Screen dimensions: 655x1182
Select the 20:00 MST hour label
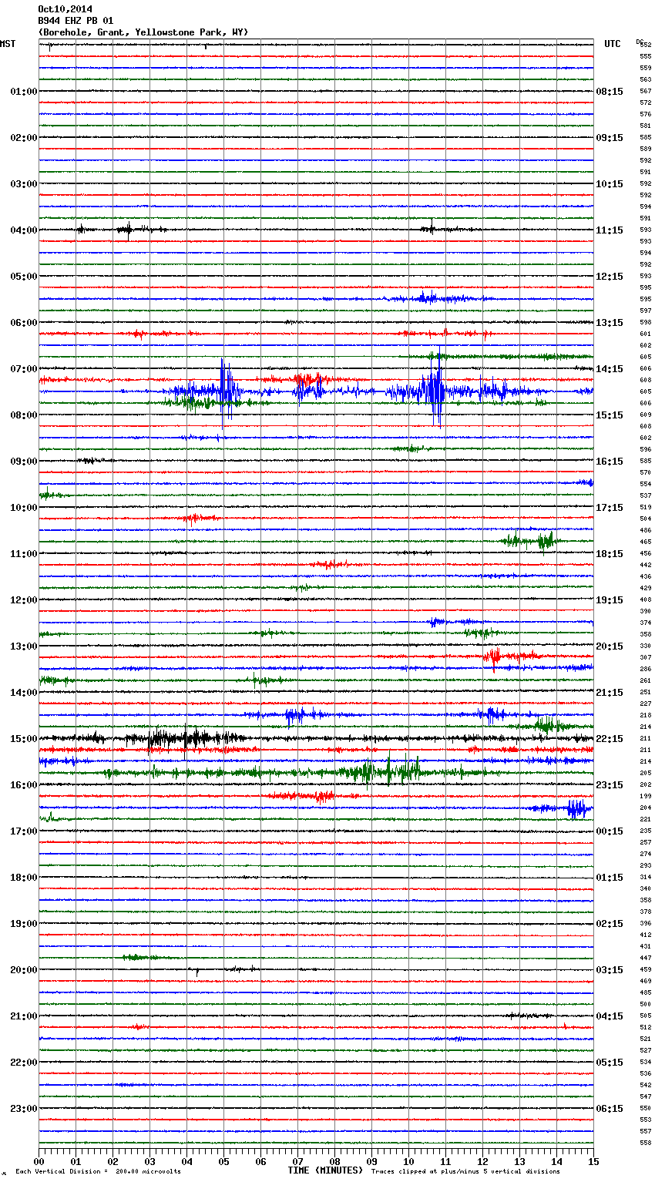coord(24,970)
